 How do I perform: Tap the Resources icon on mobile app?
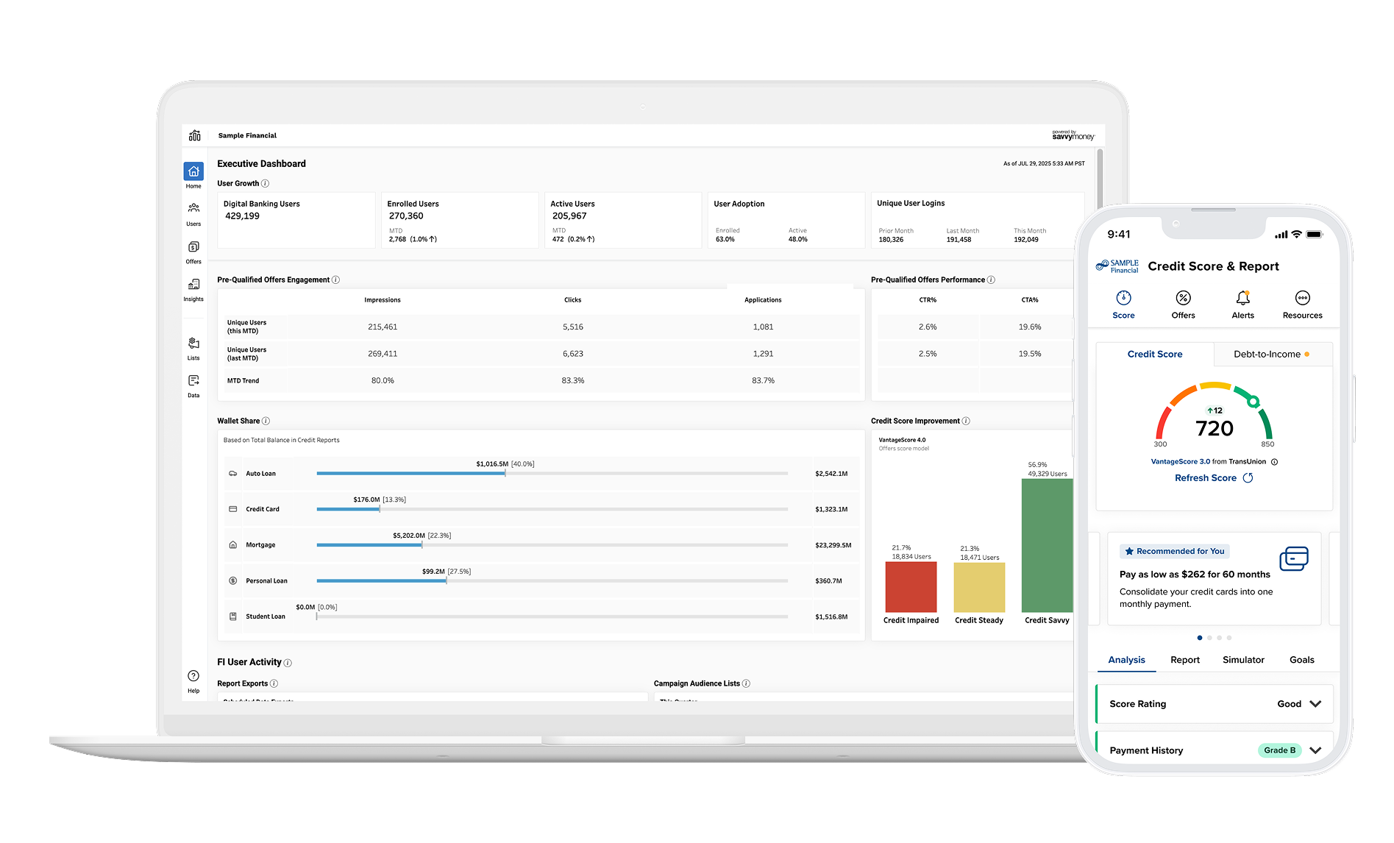tap(1302, 298)
